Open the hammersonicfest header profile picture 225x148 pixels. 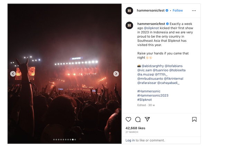click(x=129, y=11)
